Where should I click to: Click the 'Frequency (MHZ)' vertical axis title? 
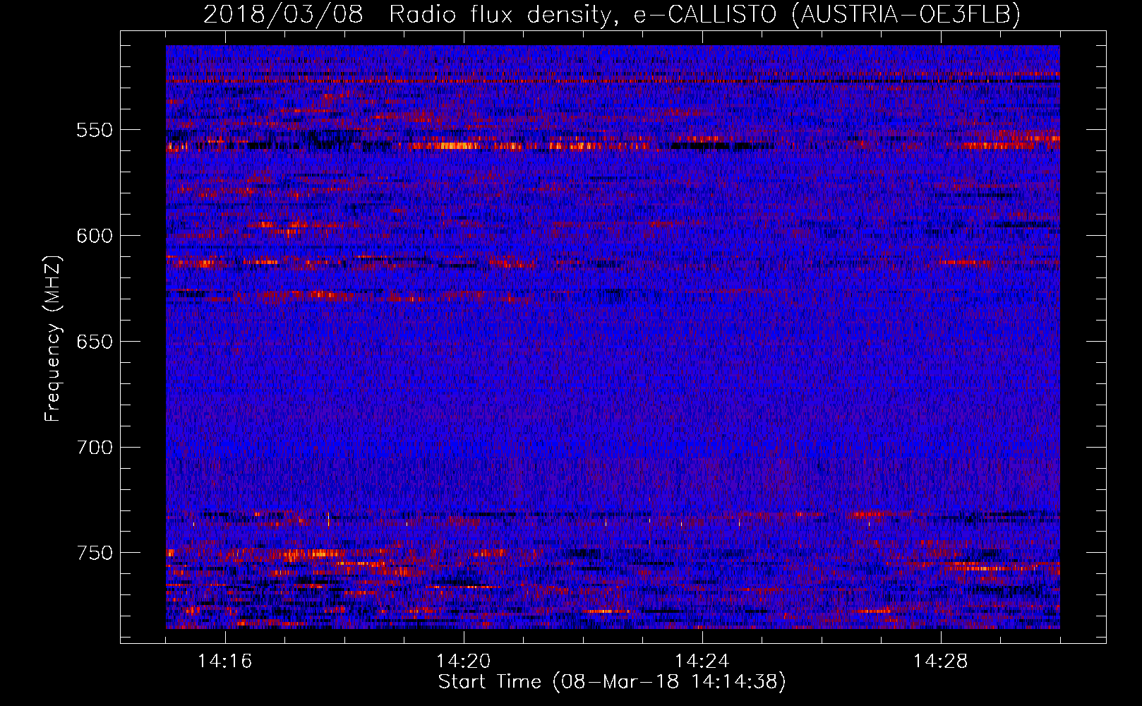[x=53, y=339]
